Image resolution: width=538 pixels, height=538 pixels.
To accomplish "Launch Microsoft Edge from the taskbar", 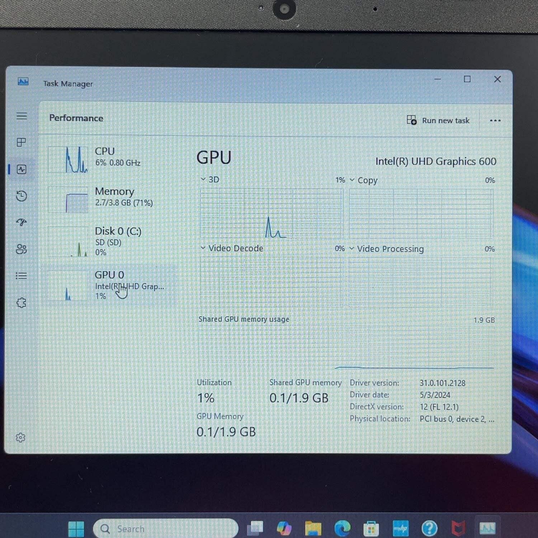I will [x=342, y=528].
